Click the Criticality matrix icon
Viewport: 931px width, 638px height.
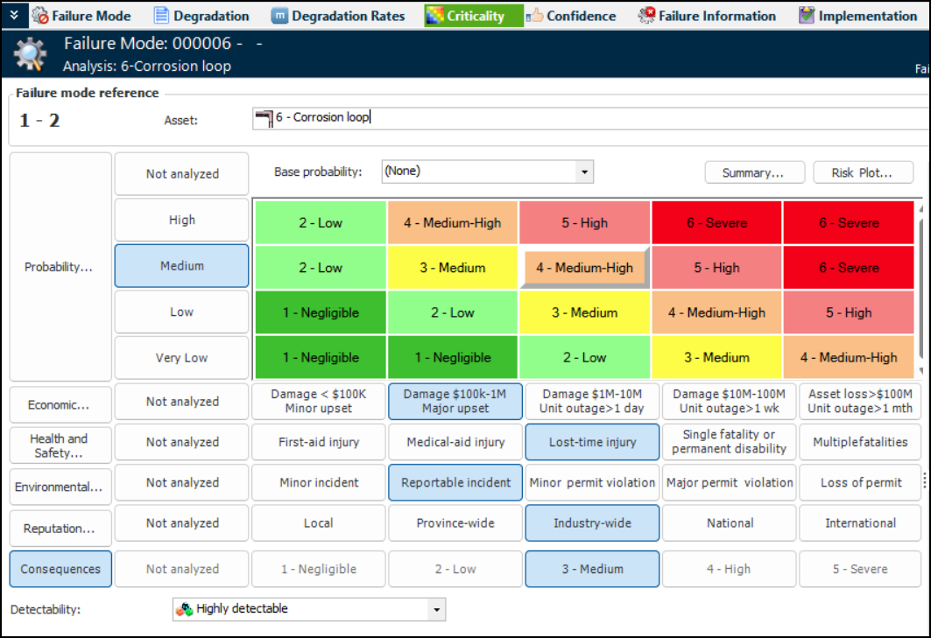click(434, 16)
